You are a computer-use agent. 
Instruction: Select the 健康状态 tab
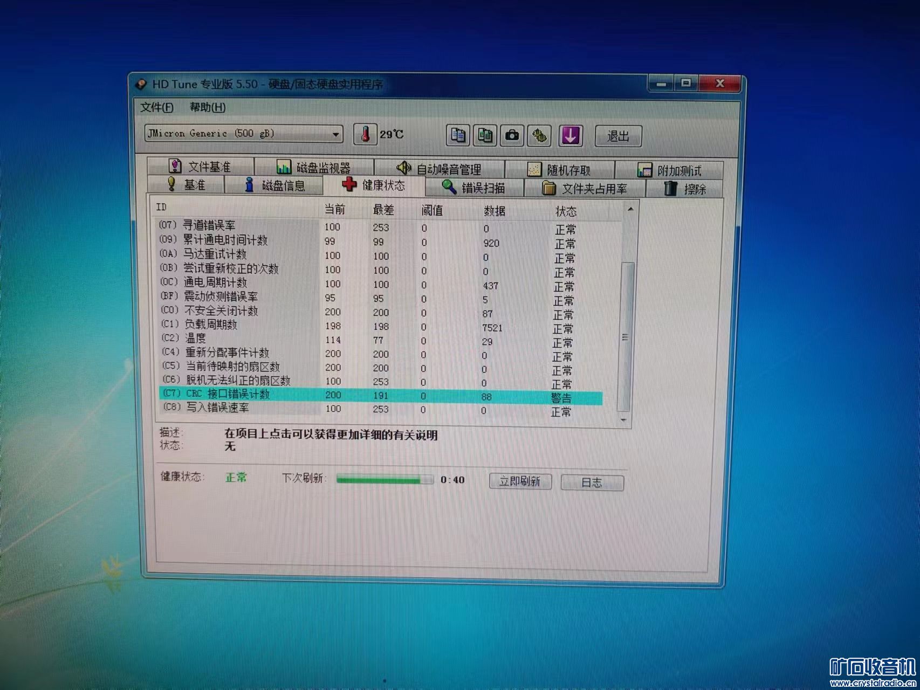(x=373, y=185)
